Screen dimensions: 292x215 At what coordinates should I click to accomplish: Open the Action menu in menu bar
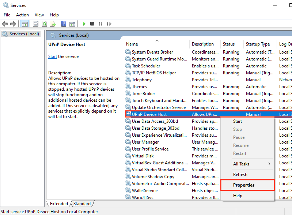pos(22,15)
